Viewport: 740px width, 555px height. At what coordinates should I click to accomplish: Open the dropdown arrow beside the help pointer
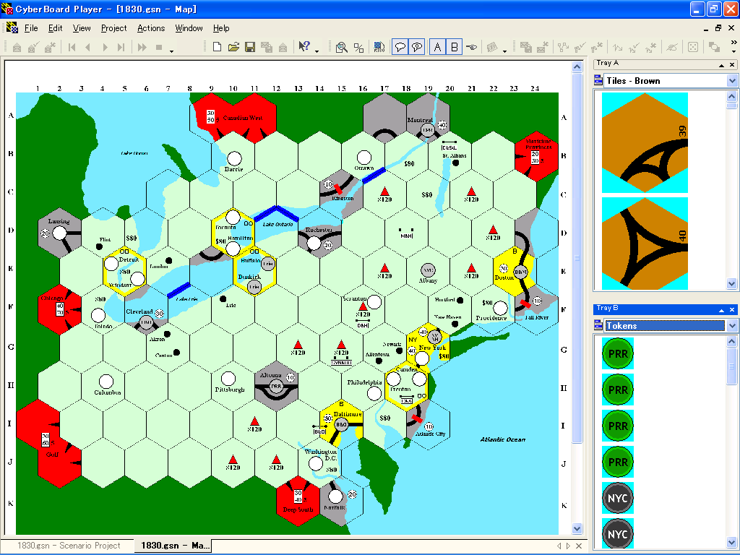pyautogui.click(x=317, y=50)
